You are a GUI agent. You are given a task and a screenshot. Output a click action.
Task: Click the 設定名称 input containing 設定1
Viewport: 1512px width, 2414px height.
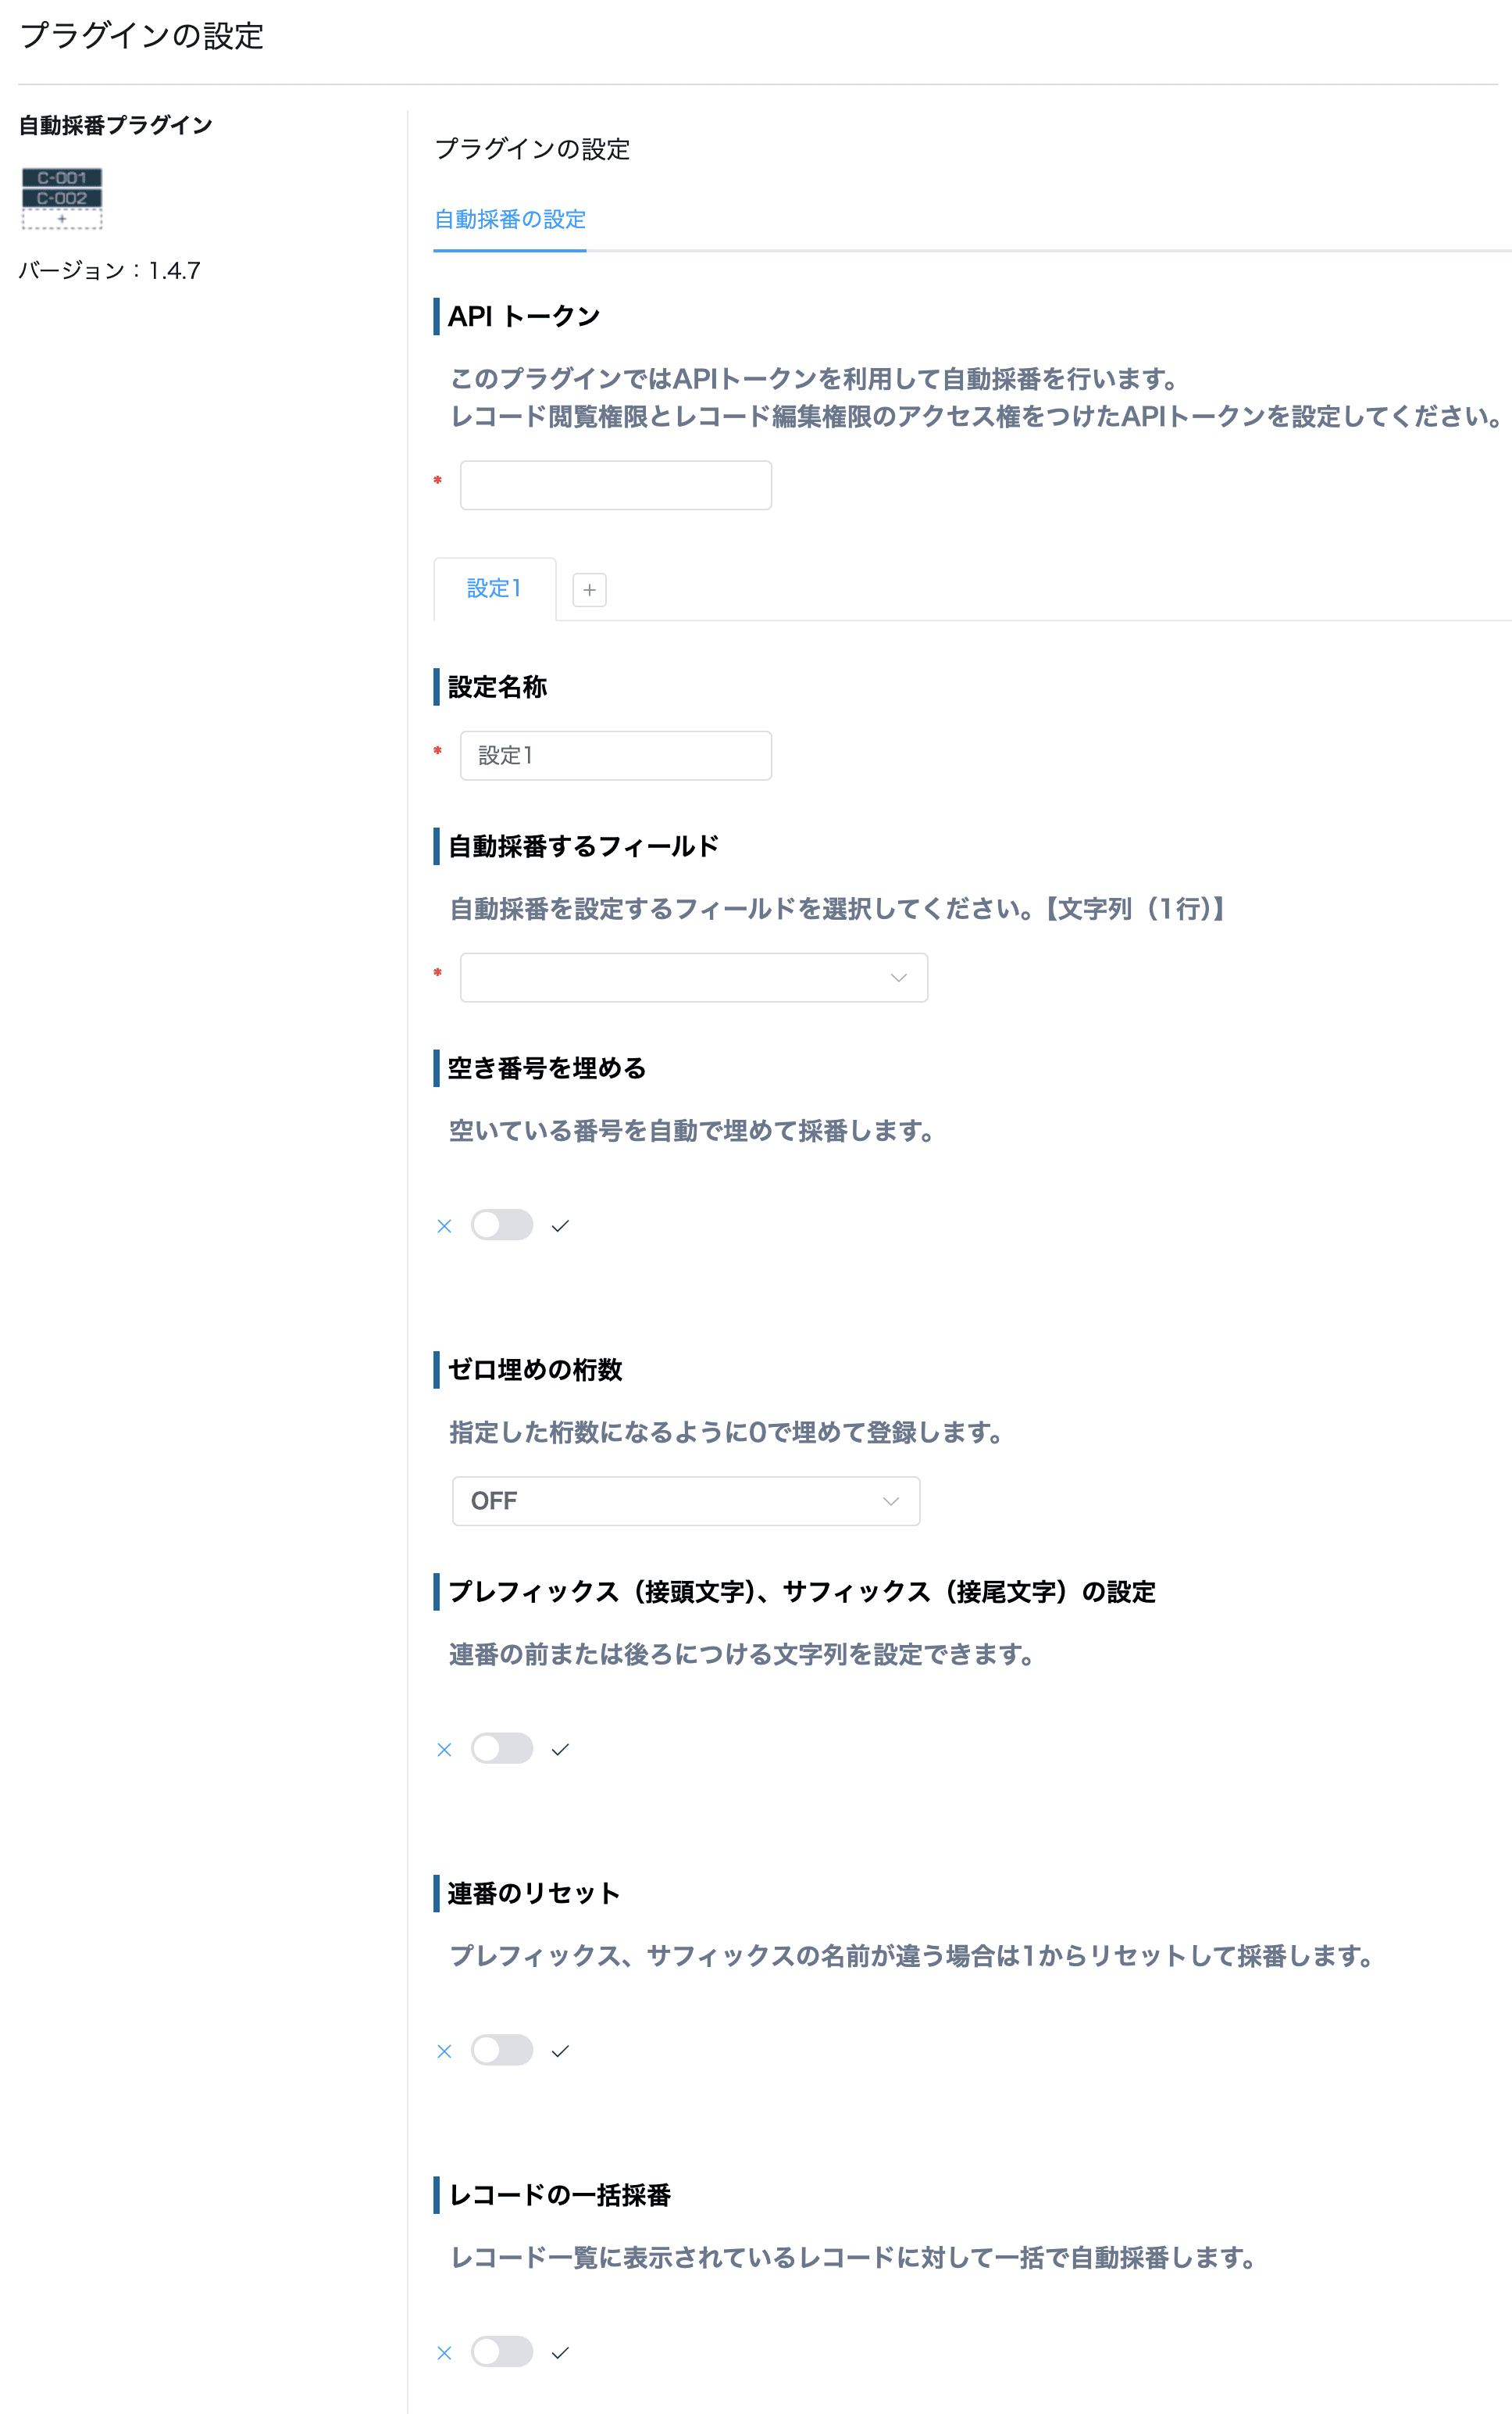coord(616,756)
